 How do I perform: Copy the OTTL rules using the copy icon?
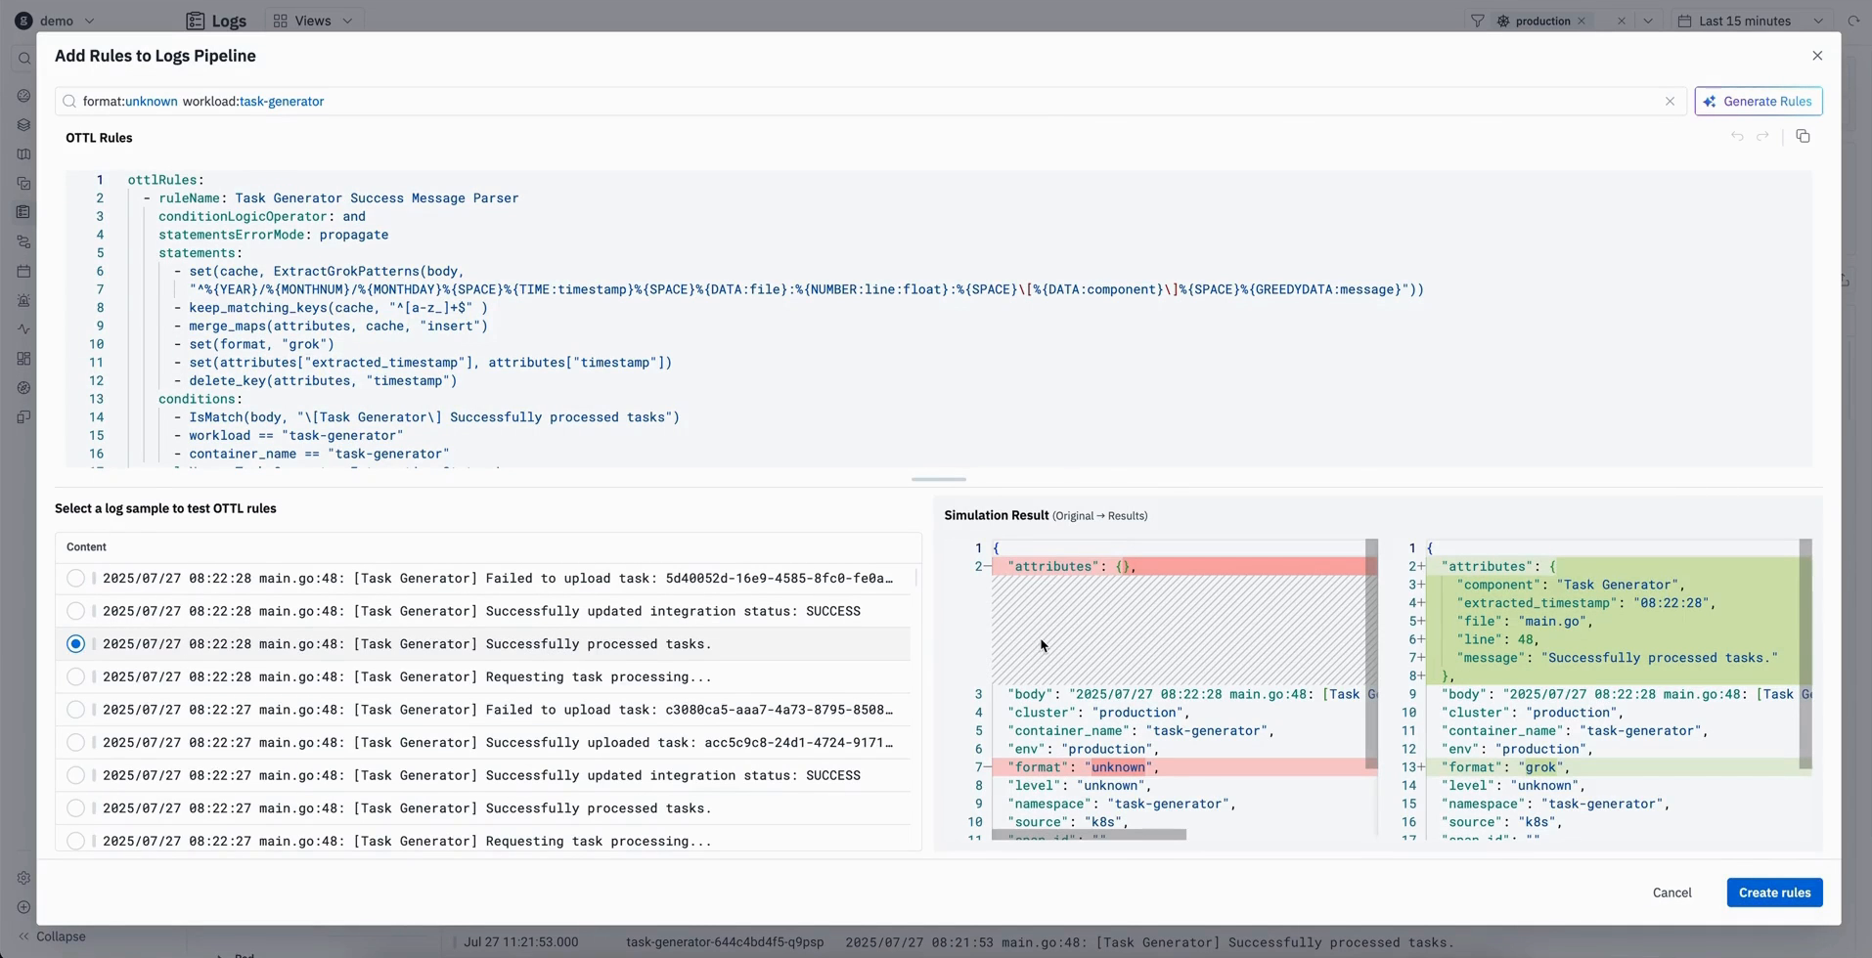coord(1803,136)
